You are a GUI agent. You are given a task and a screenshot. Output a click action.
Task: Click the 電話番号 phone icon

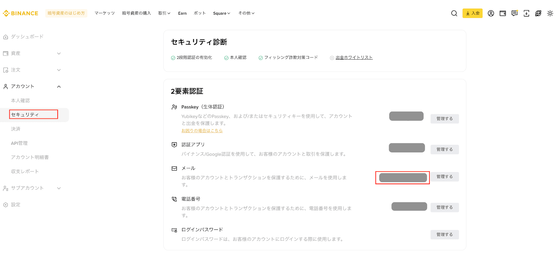[174, 199]
